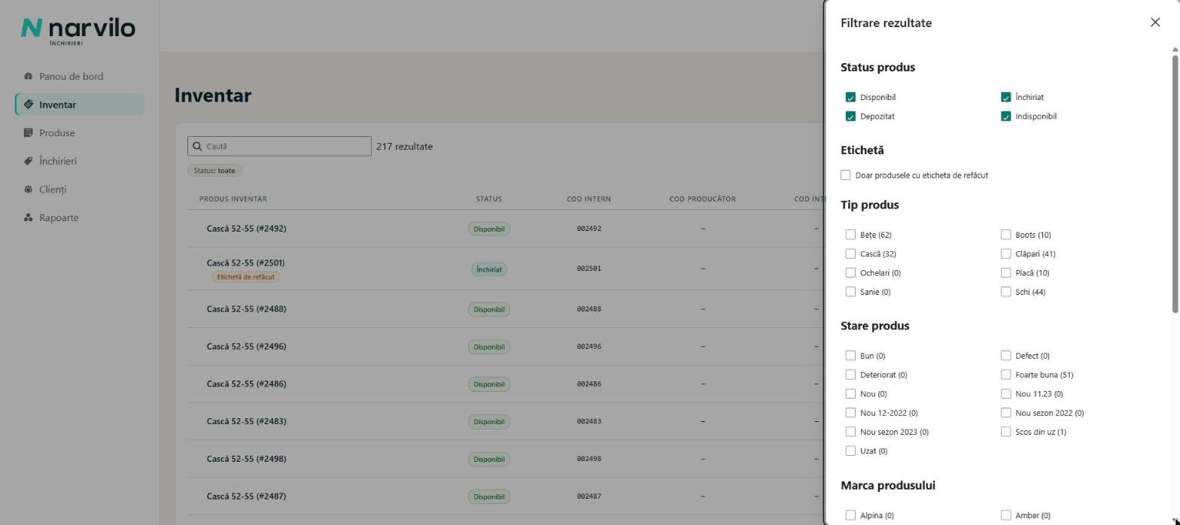Click the PRODUS INVENTAR column header
1180x525 pixels.
[233, 199]
